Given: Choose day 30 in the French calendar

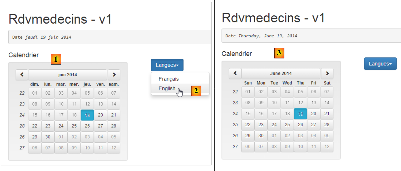Looking at the screenshot, I should [48, 137].
